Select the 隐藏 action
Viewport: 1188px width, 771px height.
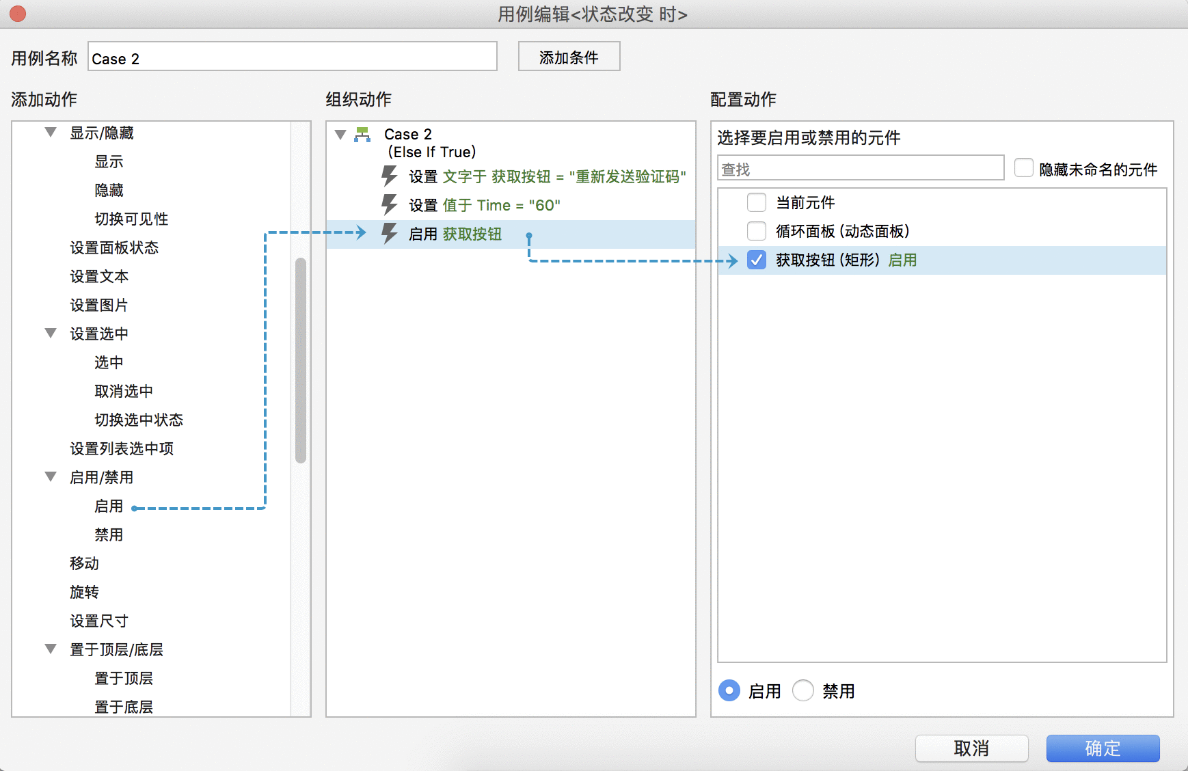coord(109,190)
